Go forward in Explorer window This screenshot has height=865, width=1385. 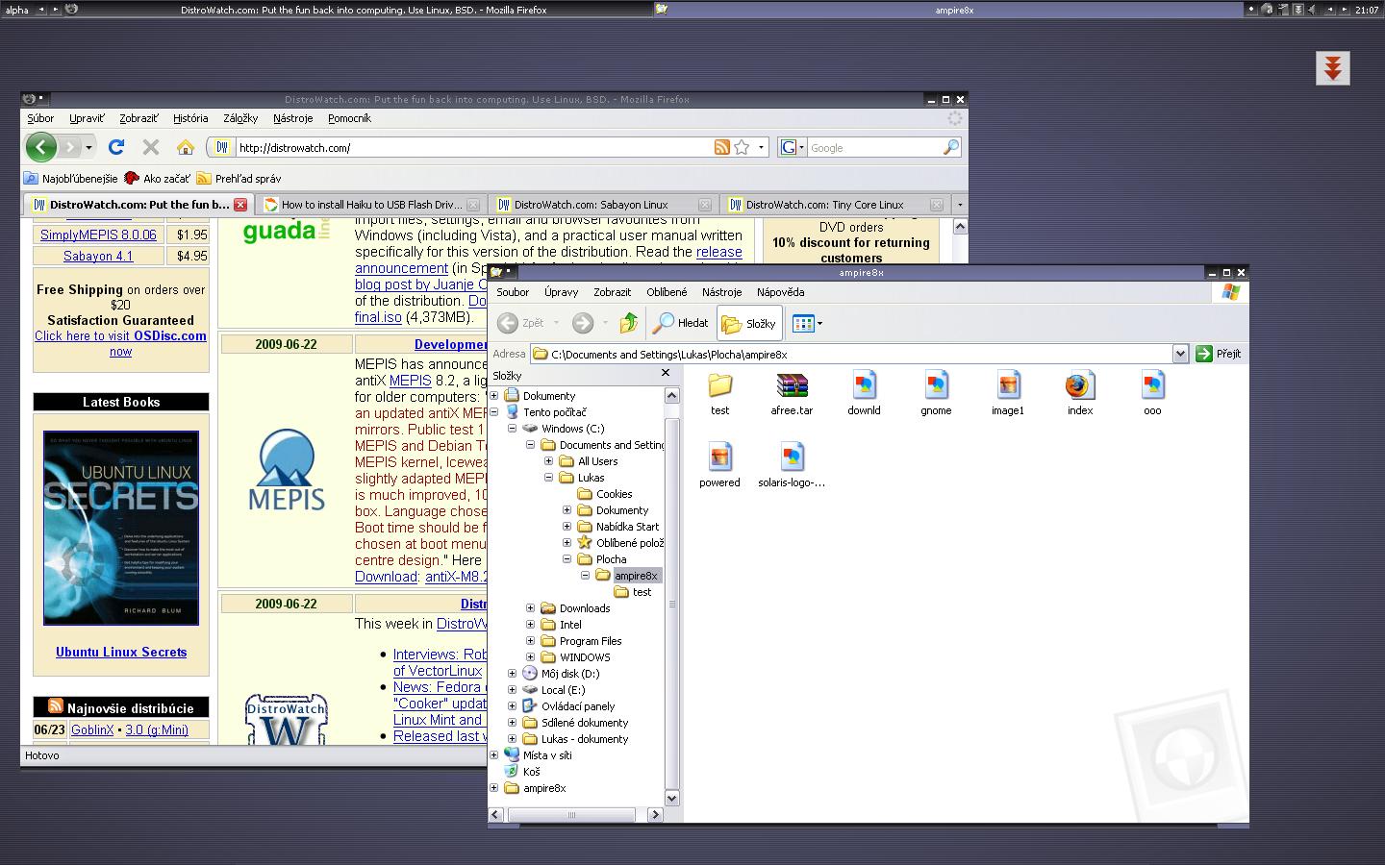point(583,323)
